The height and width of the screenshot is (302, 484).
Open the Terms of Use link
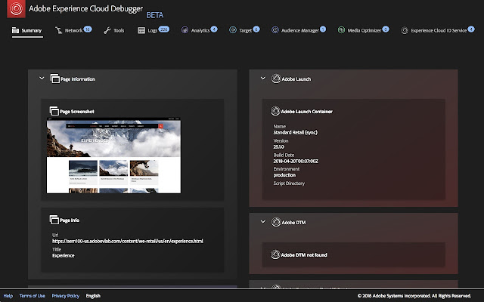(32, 296)
